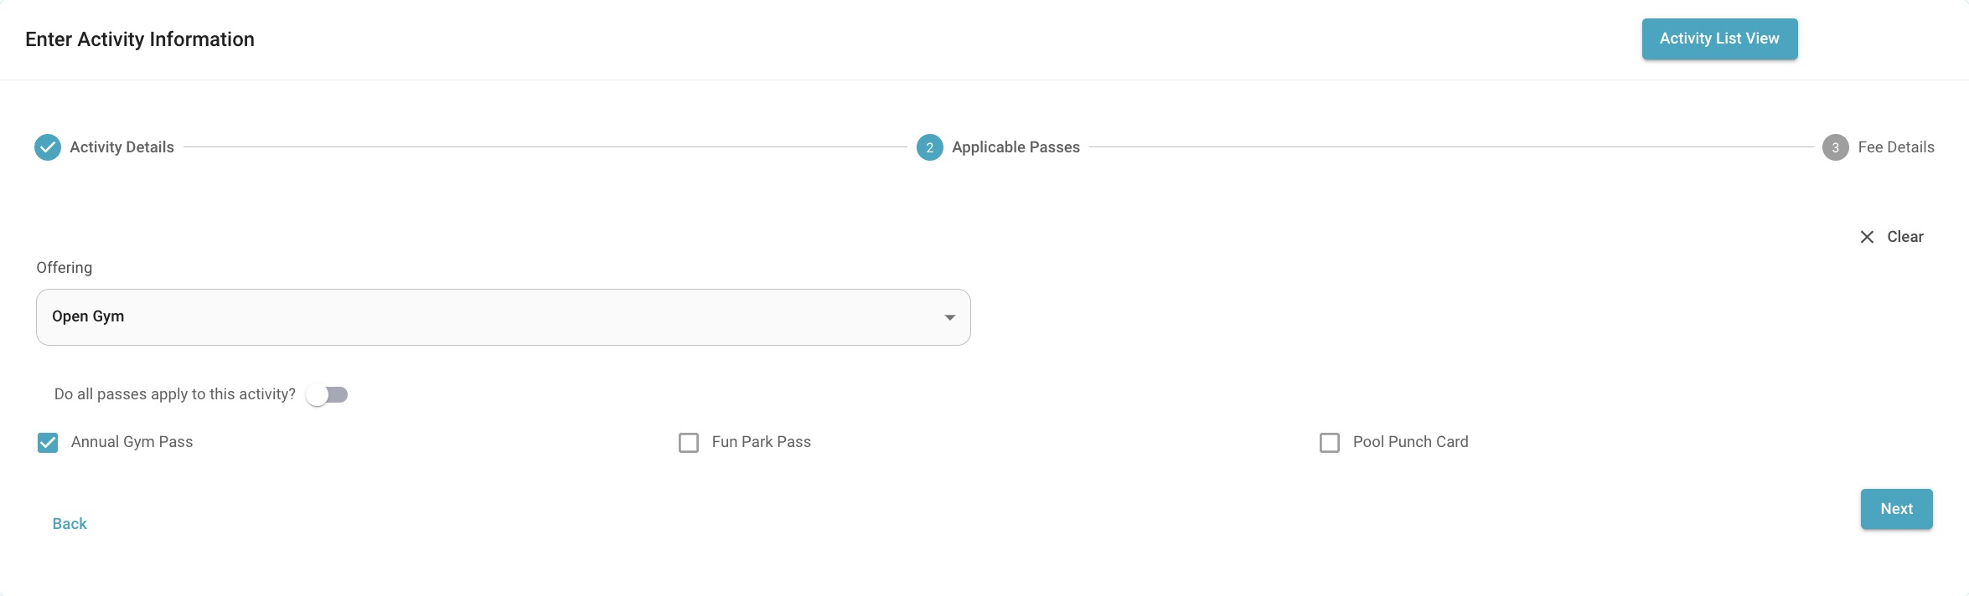Click the Annual Gym Pass label text
This screenshot has width=1969, height=596.
click(132, 442)
